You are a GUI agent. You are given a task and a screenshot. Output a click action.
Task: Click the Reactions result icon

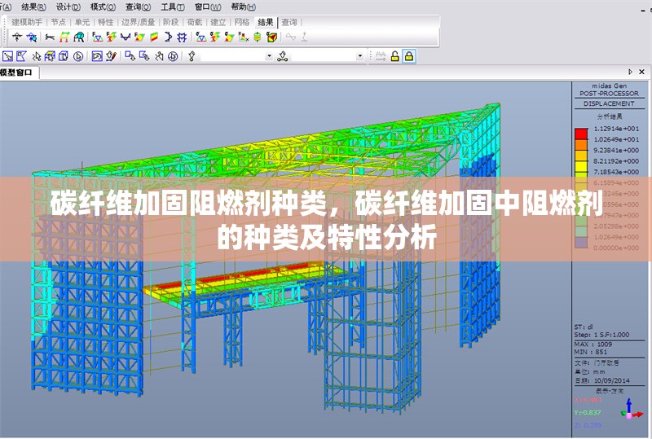pyautogui.click(x=17, y=37)
